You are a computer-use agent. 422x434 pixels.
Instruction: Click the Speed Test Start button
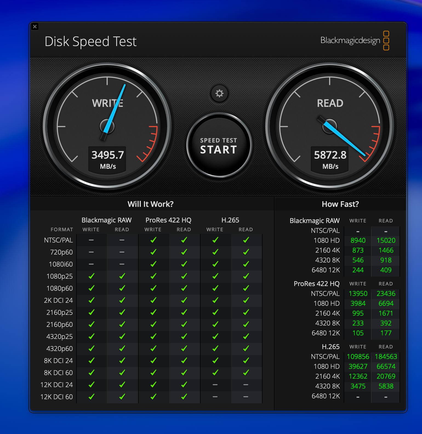[x=219, y=145]
